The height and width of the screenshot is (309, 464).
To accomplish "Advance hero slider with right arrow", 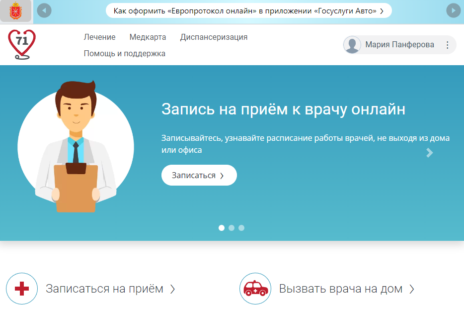I will tap(430, 153).
